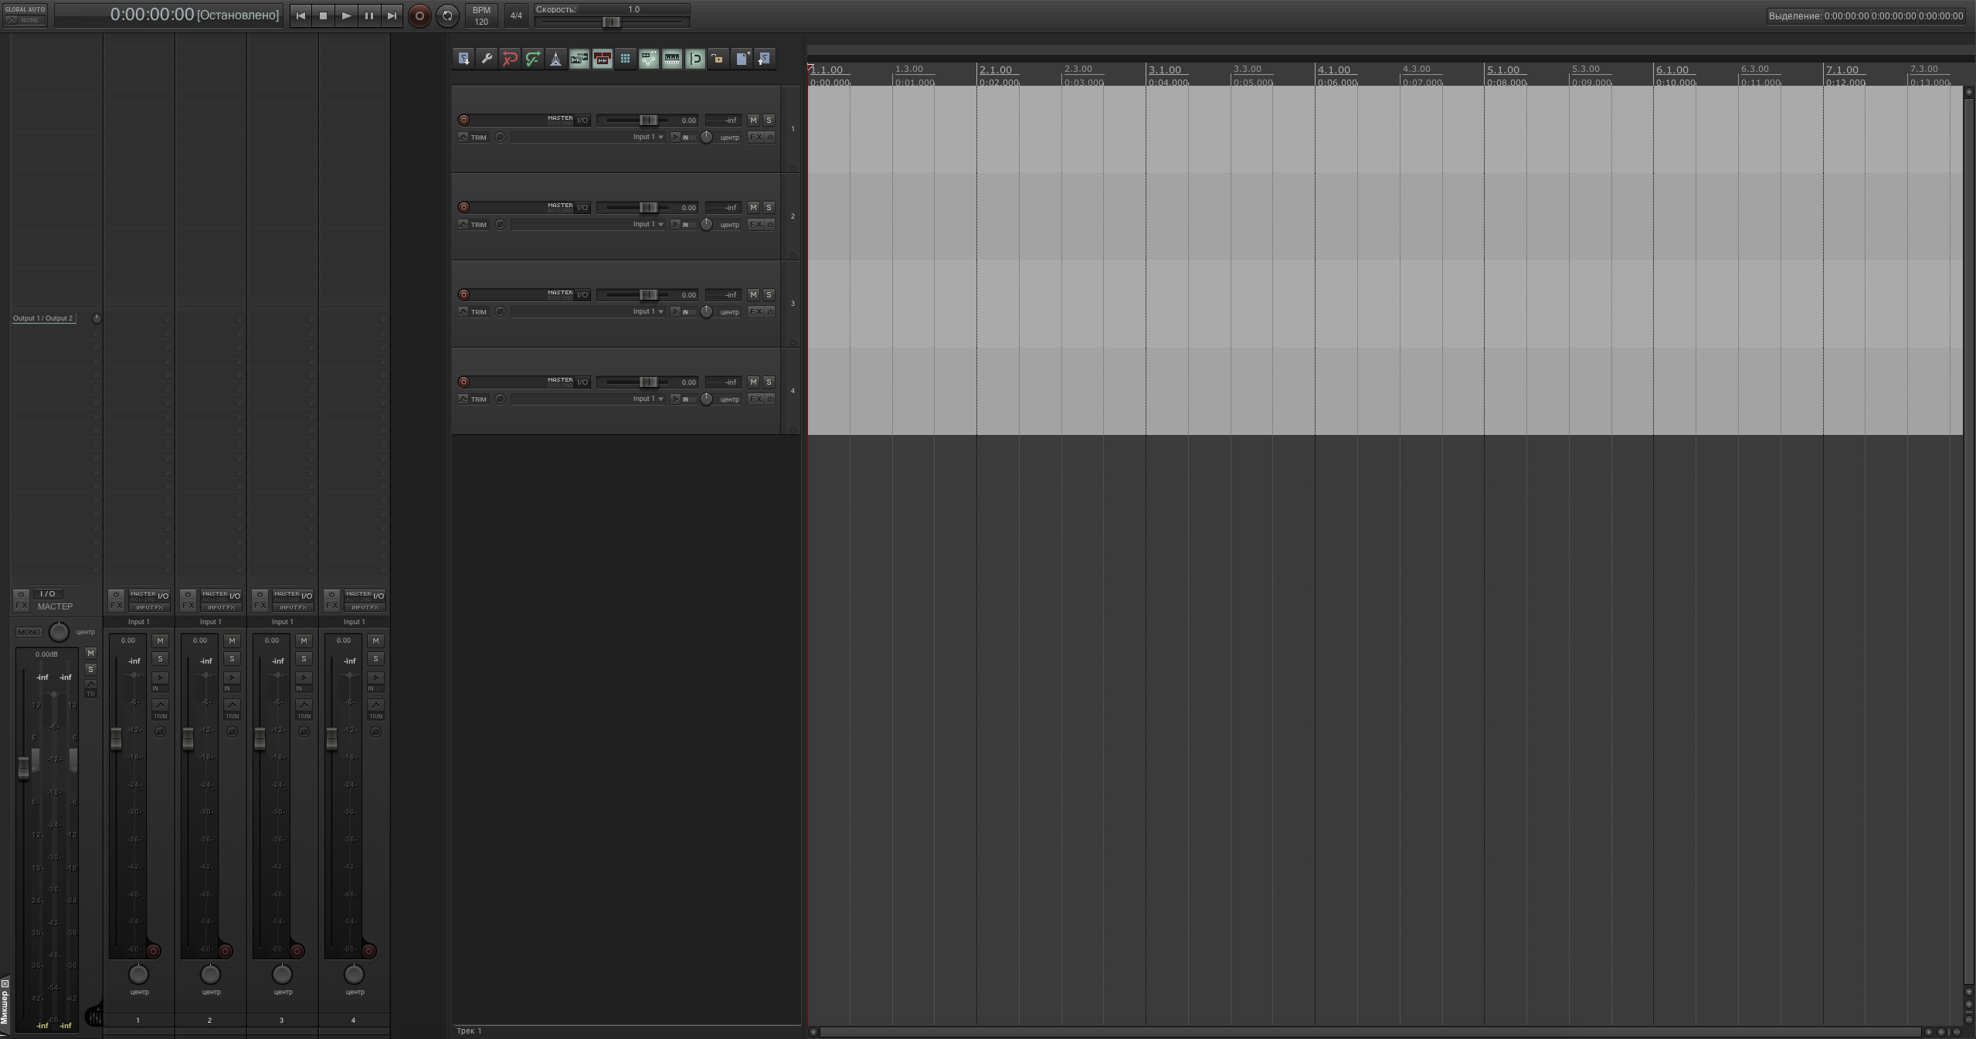Click the vertical Mixer tab label
1976x1039 pixels.
tap(5, 1007)
